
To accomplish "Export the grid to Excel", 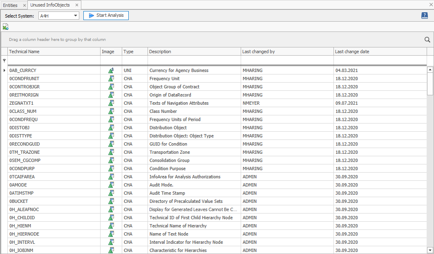I will coord(5,26).
